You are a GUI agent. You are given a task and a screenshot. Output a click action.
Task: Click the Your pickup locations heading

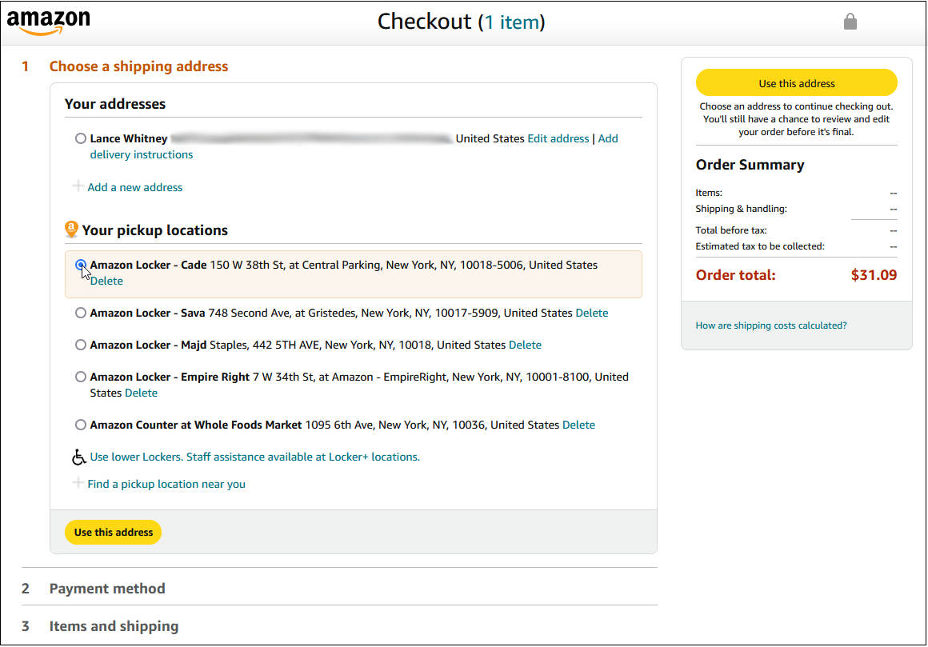click(x=154, y=230)
